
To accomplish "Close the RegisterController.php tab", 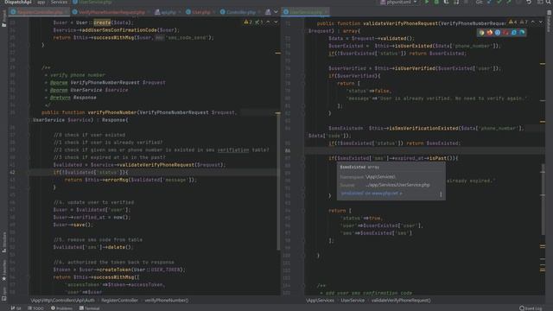I will click(x=67, y=12).
